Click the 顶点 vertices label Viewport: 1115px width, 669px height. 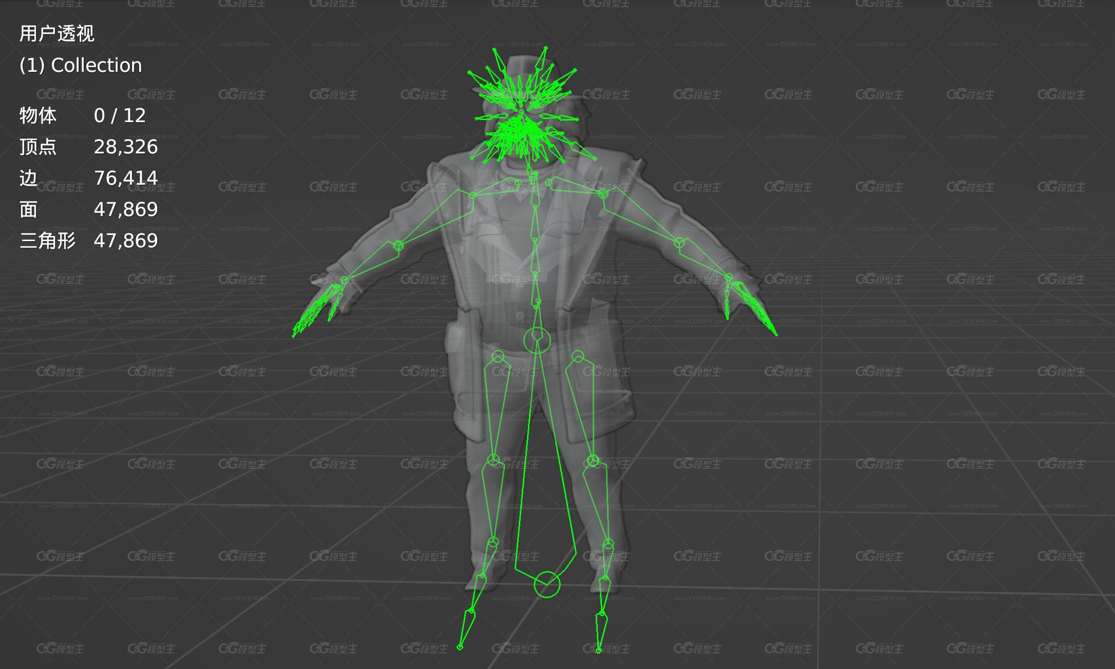(38, 147)
